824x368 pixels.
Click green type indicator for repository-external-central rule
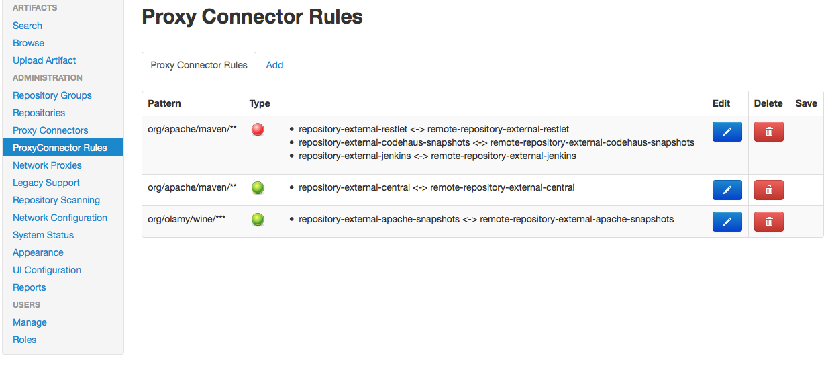258,188
